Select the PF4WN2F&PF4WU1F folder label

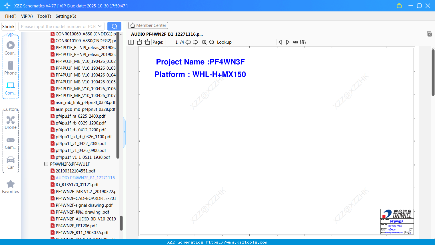(x=70, y=164)
